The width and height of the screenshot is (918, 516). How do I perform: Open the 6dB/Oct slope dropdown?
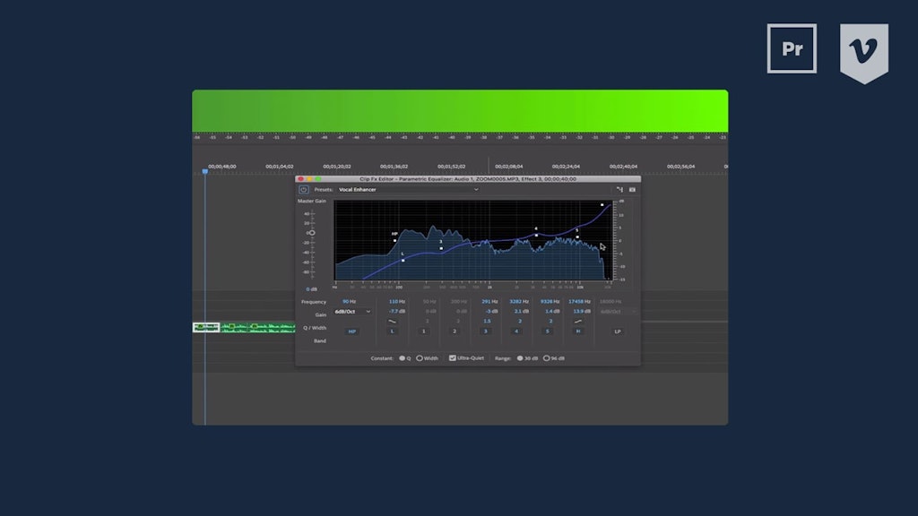[x=352, y=313]
